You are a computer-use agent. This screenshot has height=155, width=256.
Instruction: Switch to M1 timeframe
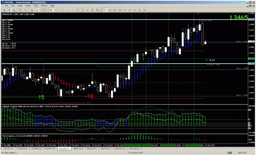pyautogui.click(x=105, y=10)
